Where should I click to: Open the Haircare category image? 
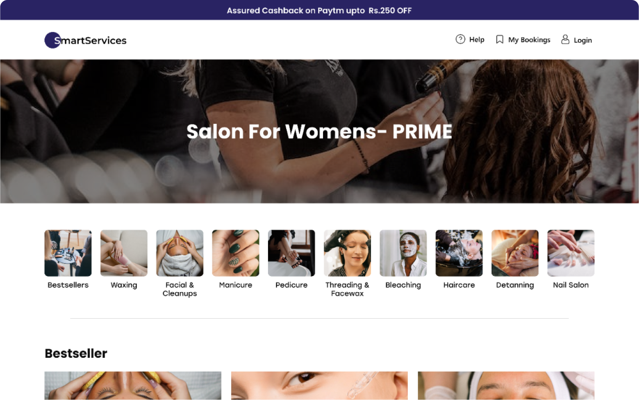click(459, 253)
